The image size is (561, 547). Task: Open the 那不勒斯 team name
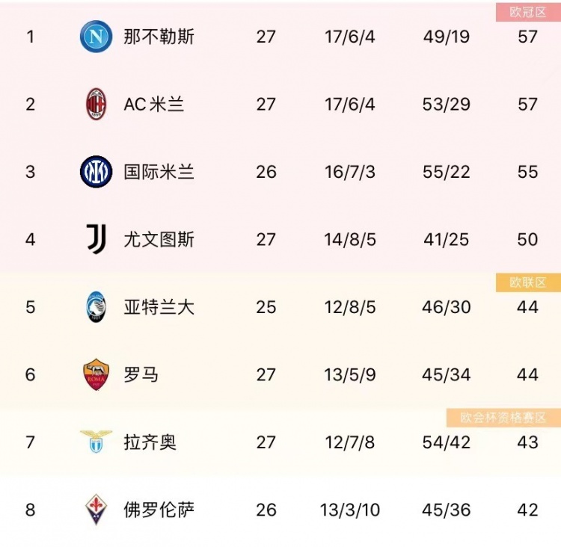(159, 37)
